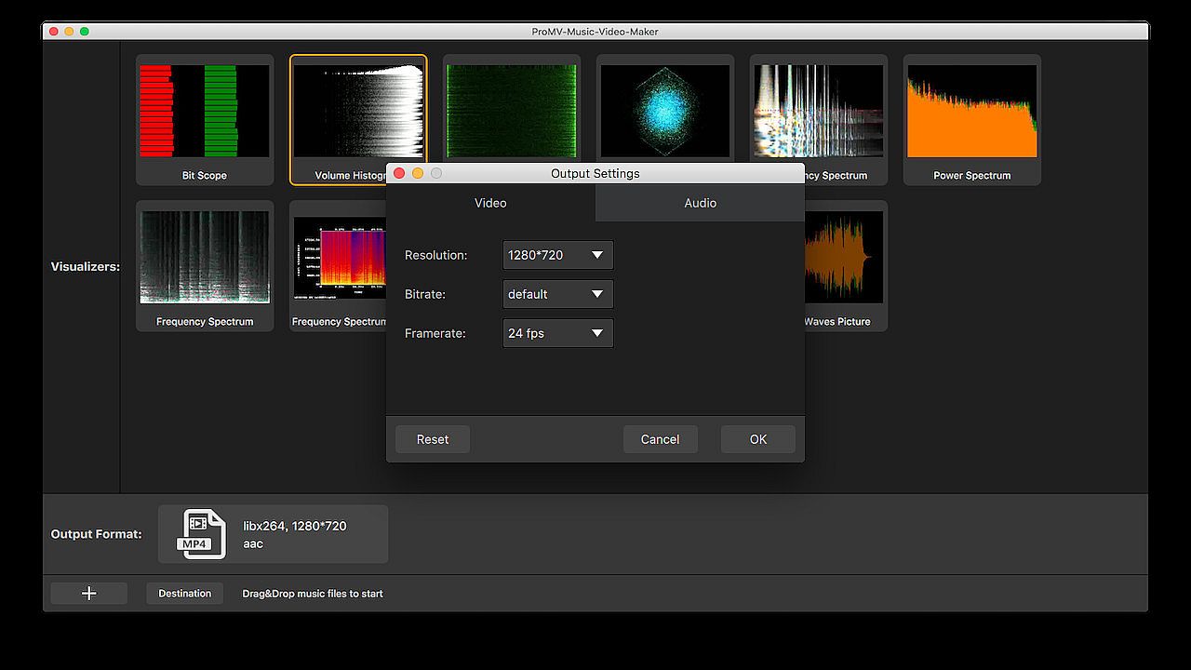This screenshot has width=1191, height=670.
Task: Choose the grayscale Frequency Spectrum visualizer
Action: (205, 265)
